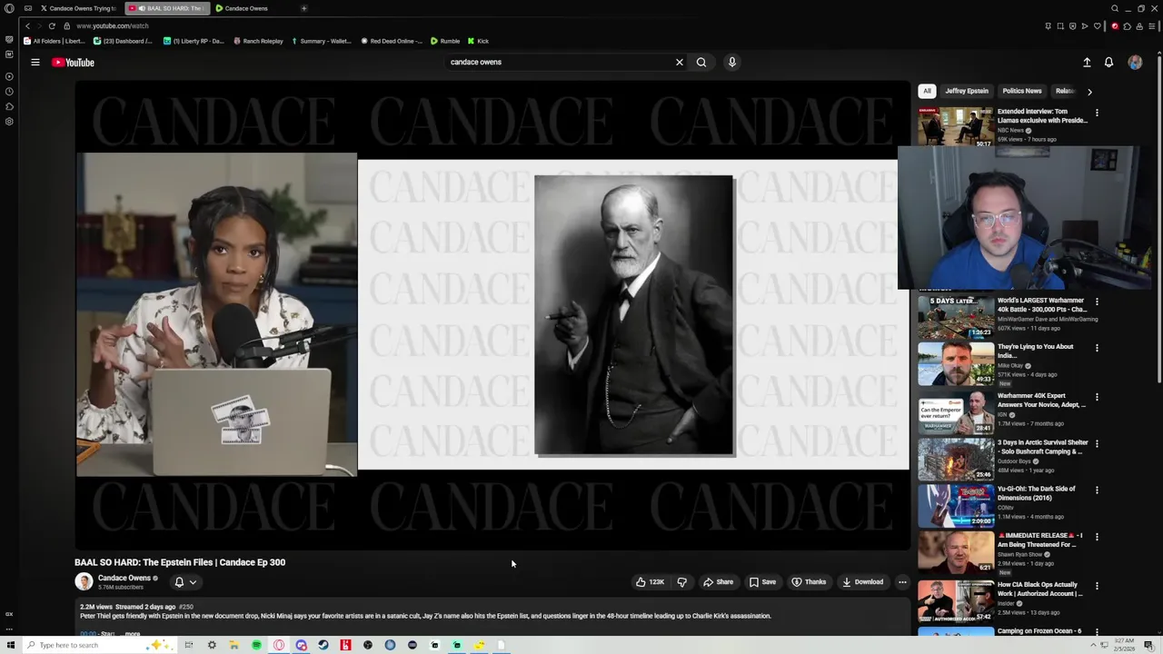This screenshot has height=654, width=1163.
Task: Click the pin icon in browser toolbar
Action: pos(1048,26)
